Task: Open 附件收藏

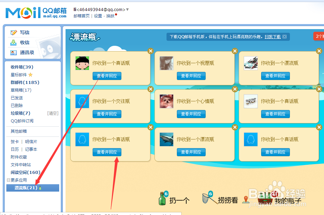Action: click(x=19, y=157)
